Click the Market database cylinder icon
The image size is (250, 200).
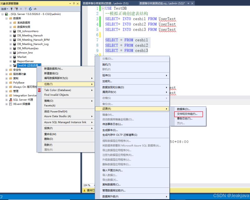[14, 57]
